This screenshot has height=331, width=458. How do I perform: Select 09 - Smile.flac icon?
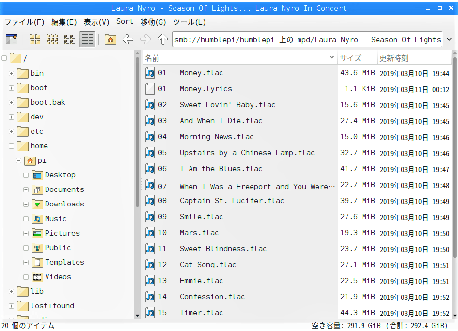click(x=150, y=217)
